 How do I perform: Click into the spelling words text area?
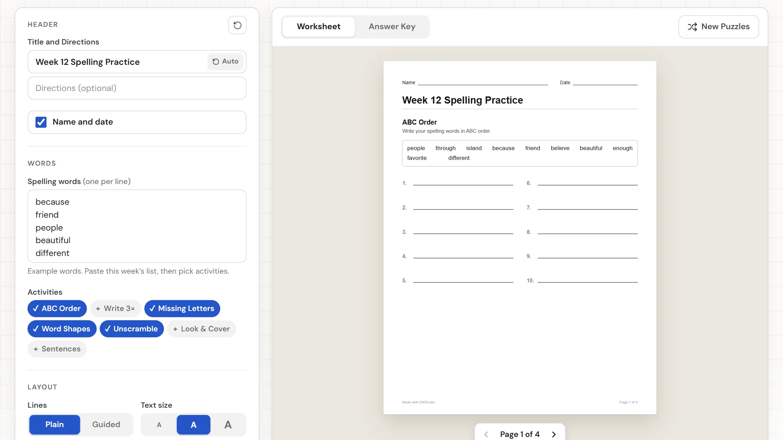click(137, 226)
